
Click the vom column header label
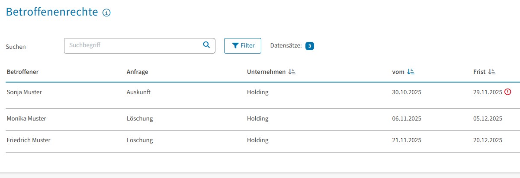[398, 72]
